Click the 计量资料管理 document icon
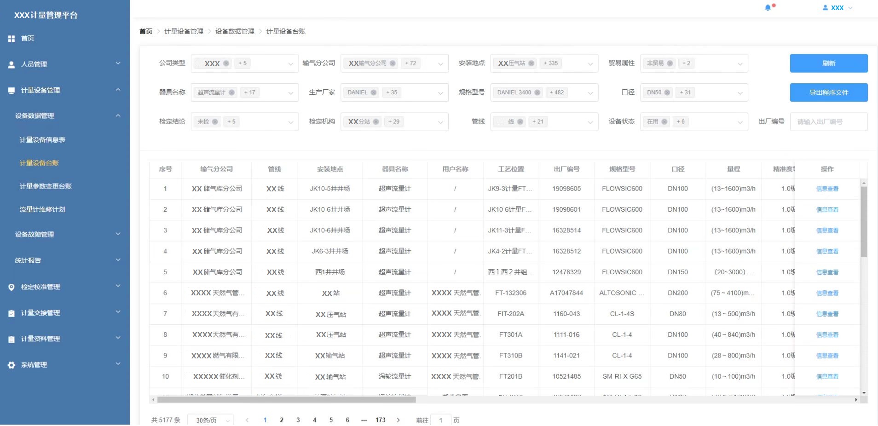Screen dimensions: 878x426 point(12,340)
